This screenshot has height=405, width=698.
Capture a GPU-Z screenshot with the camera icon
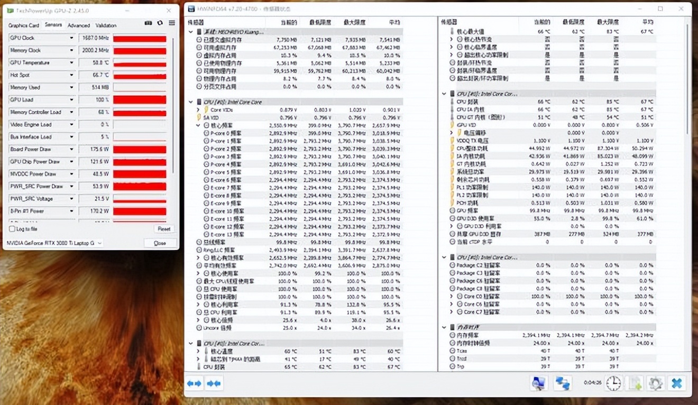(x=148, y=23)
